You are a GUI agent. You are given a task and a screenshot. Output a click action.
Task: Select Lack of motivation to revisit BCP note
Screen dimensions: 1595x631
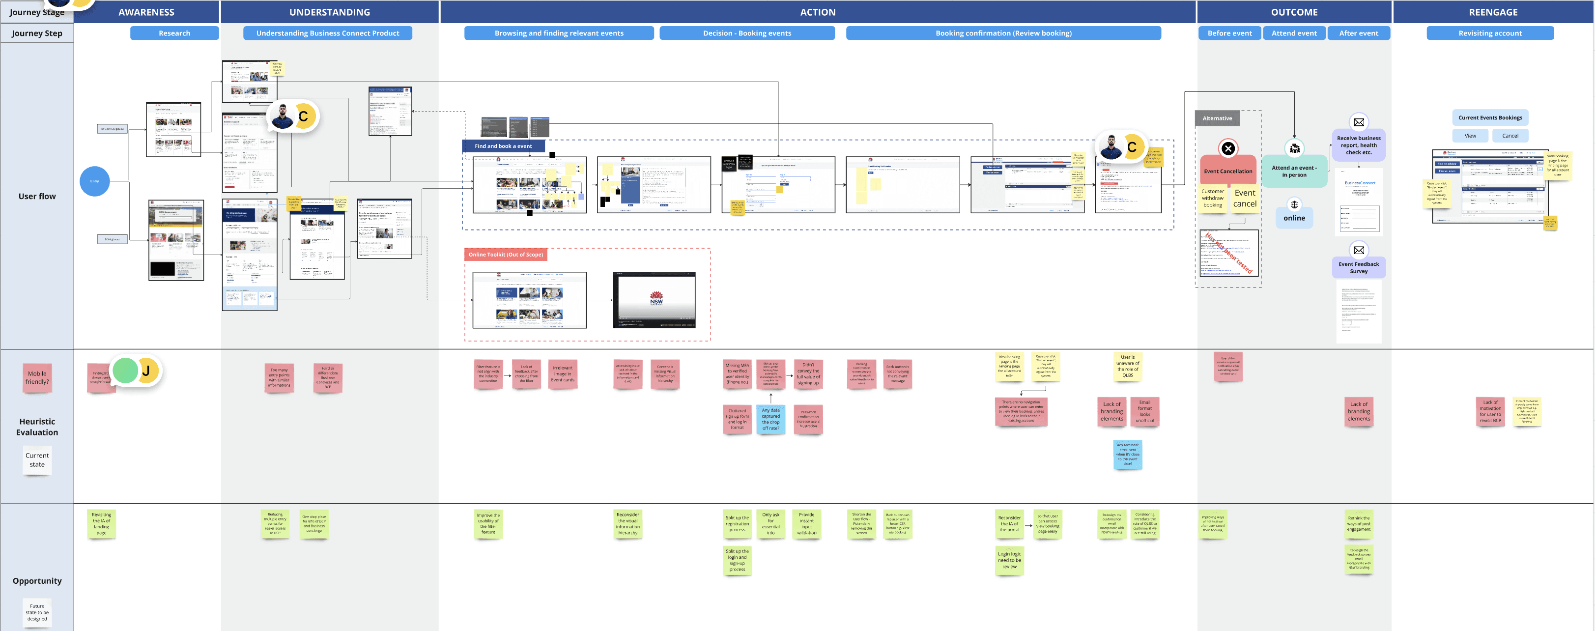tap(1490, 411)
